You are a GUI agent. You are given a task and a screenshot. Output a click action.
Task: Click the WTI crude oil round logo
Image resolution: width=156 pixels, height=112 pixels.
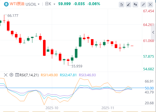[x=6, y=4]
